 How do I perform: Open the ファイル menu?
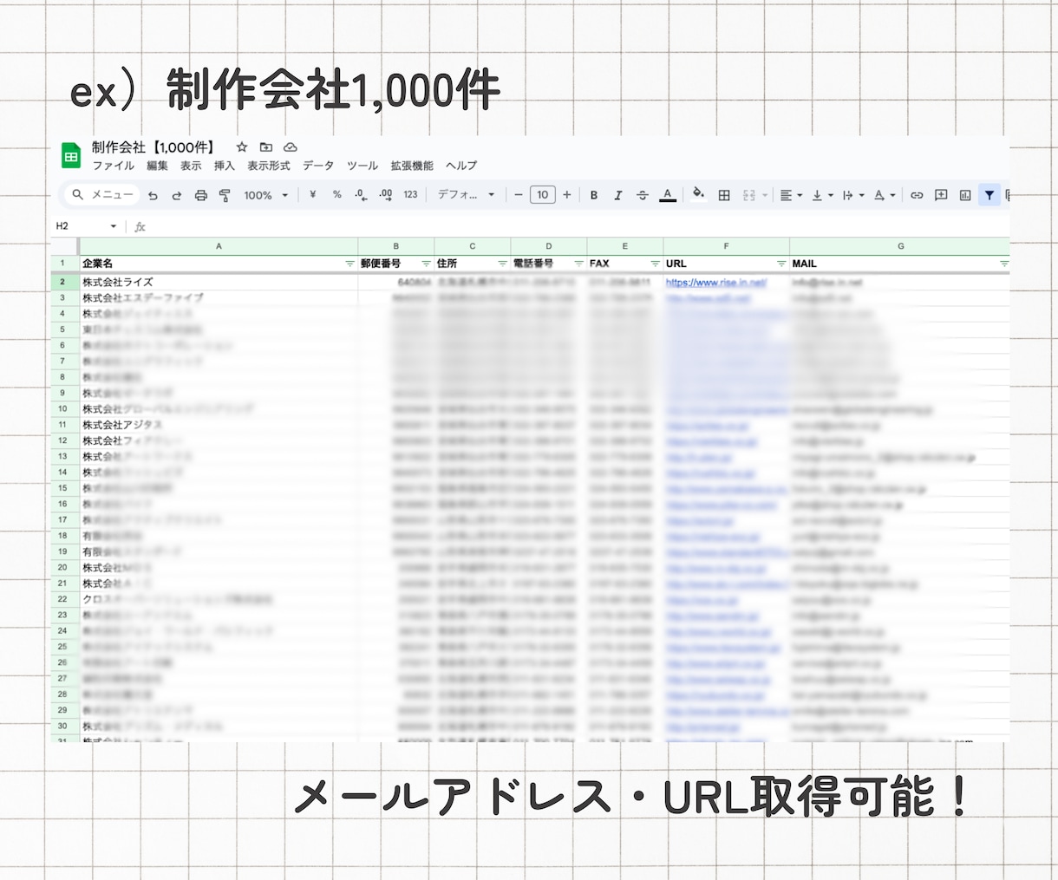(114, 166)
